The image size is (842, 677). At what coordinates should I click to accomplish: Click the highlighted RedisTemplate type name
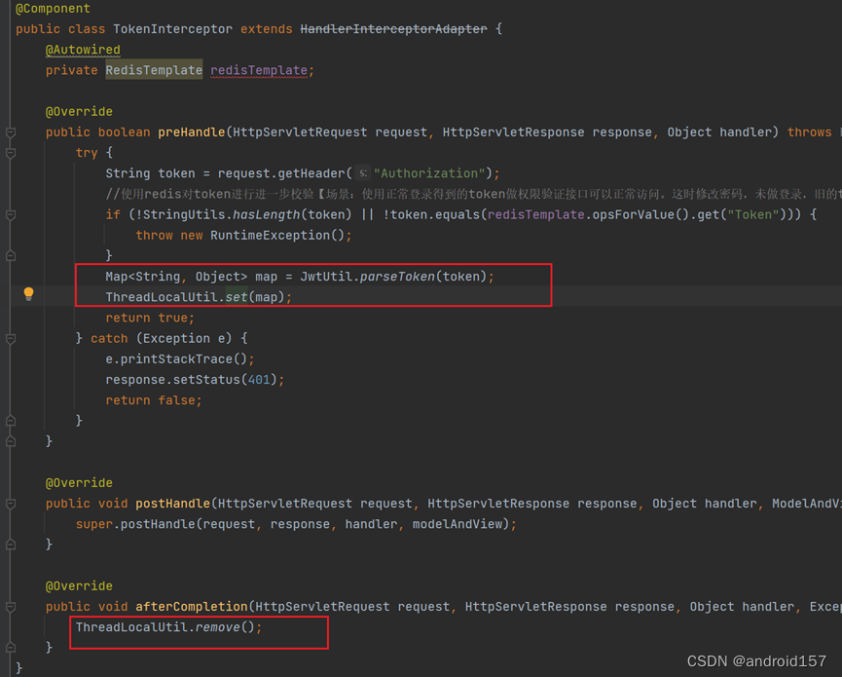click(x=154, y=70)
